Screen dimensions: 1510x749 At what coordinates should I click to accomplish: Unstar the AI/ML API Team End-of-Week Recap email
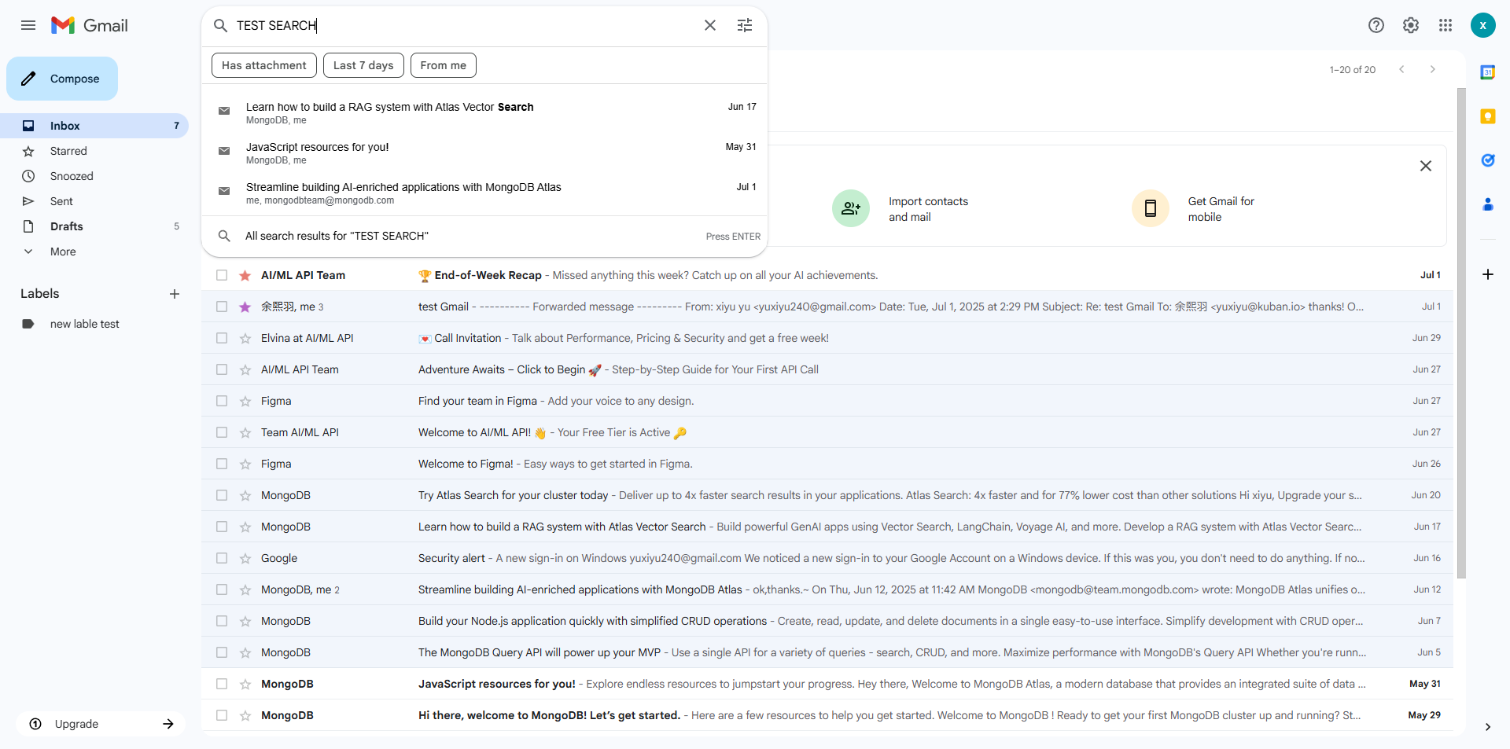245,275
